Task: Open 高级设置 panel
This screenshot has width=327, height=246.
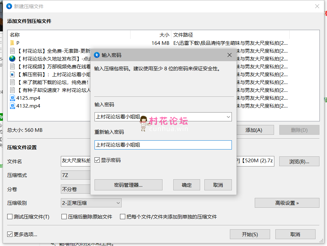Action: click(x=287, y=203)
